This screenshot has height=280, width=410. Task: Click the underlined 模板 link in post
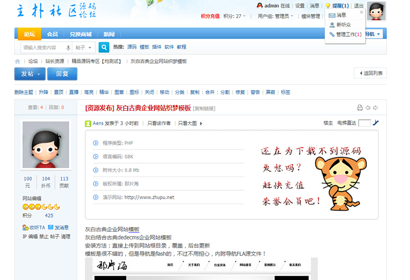(134, 230)
